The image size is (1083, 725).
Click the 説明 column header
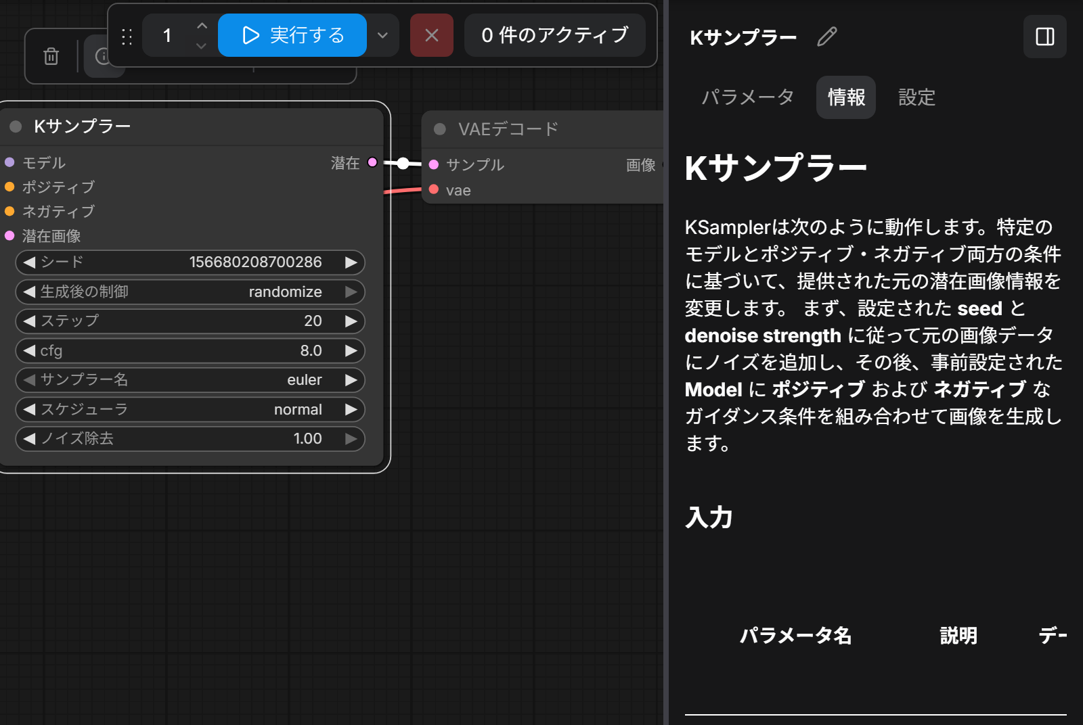point(958,636)
